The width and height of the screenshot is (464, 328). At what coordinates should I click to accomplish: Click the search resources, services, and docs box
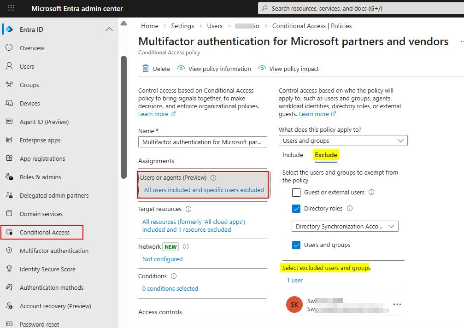tap(361, 8)
